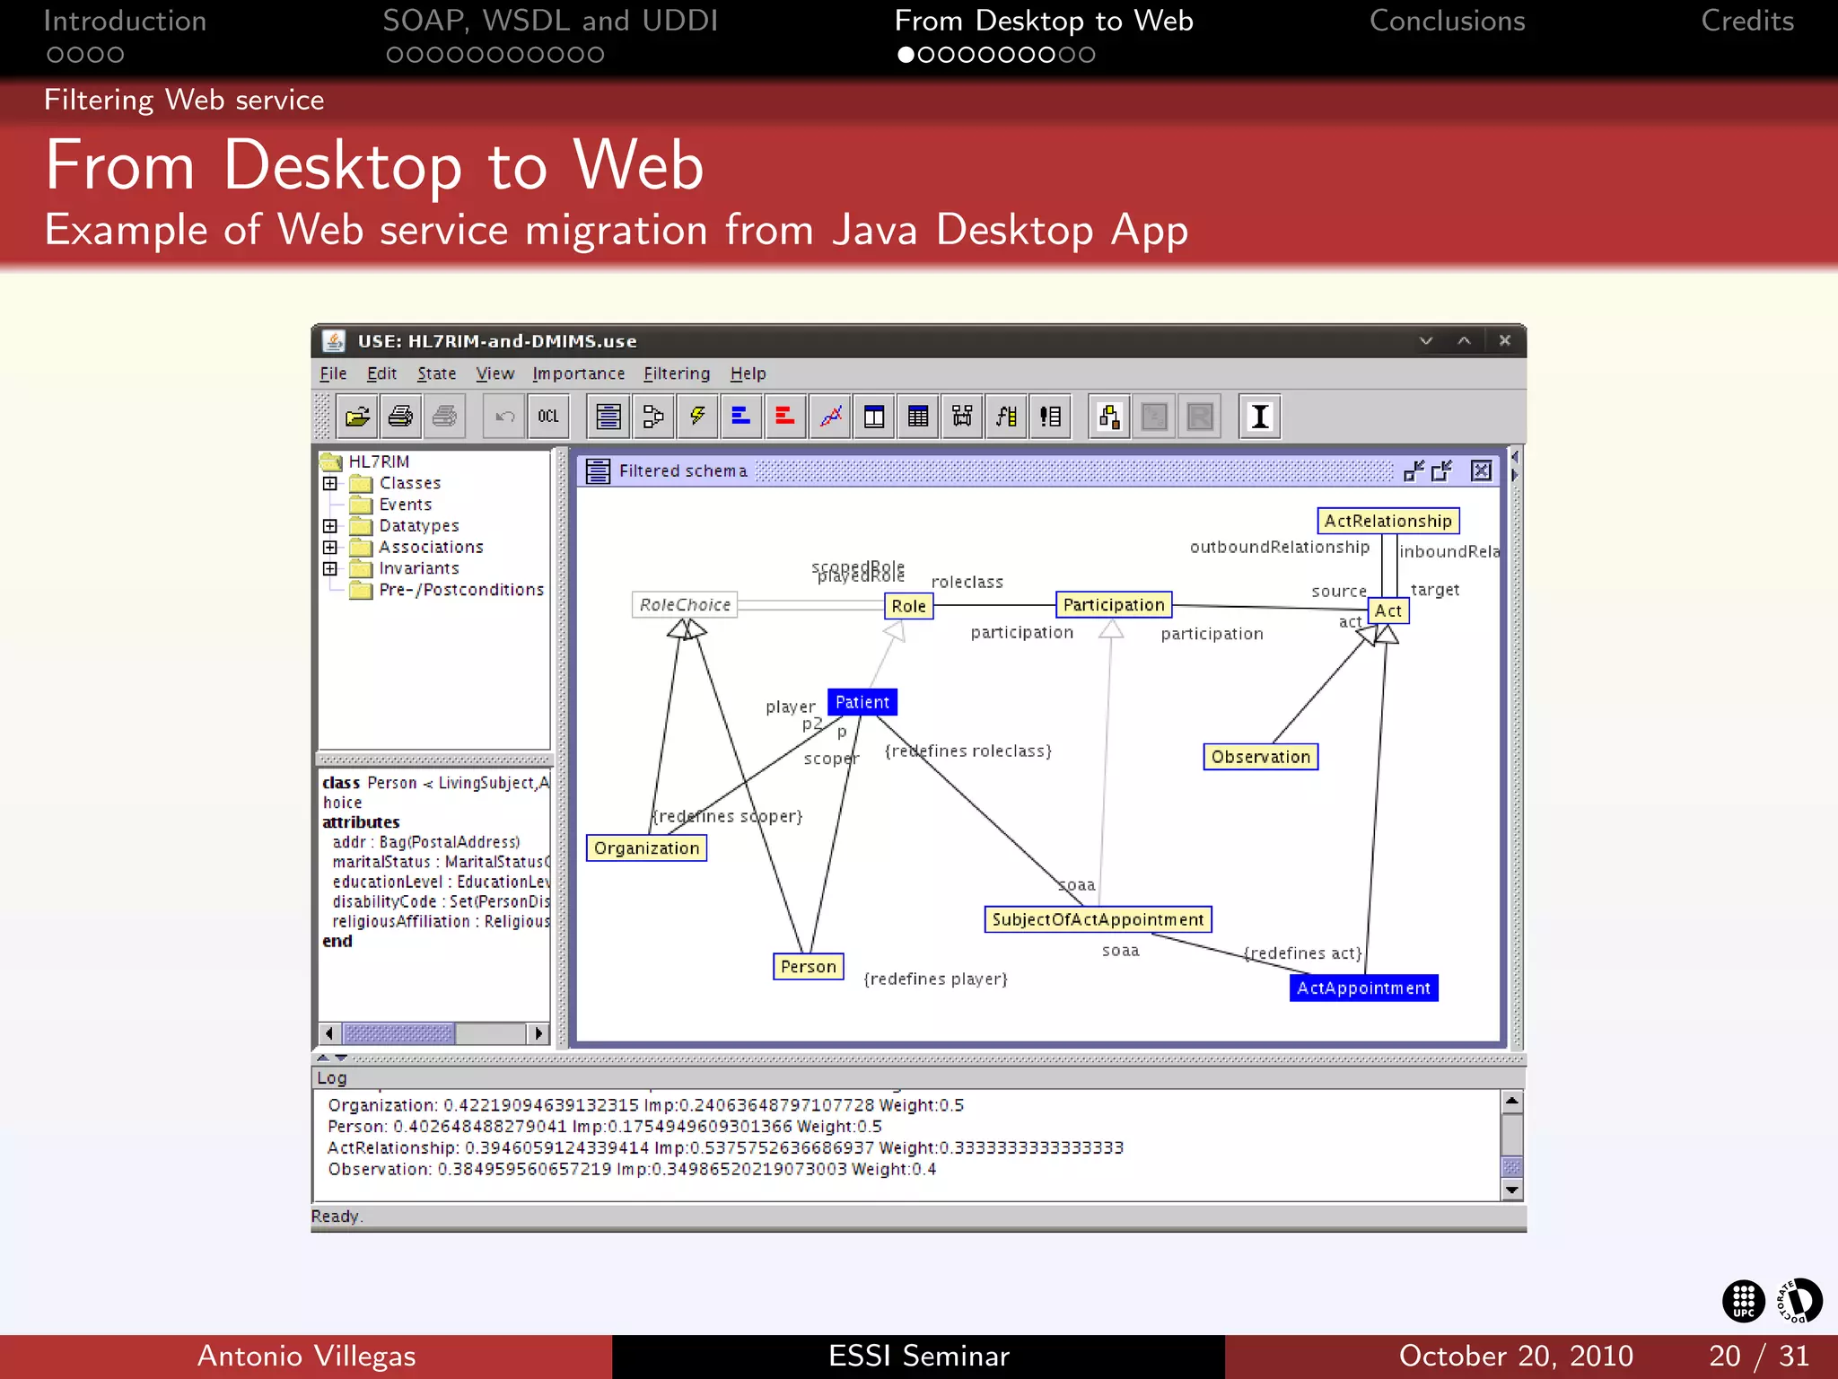Click the log scrollbar down arrow

coord(1512,1190)
